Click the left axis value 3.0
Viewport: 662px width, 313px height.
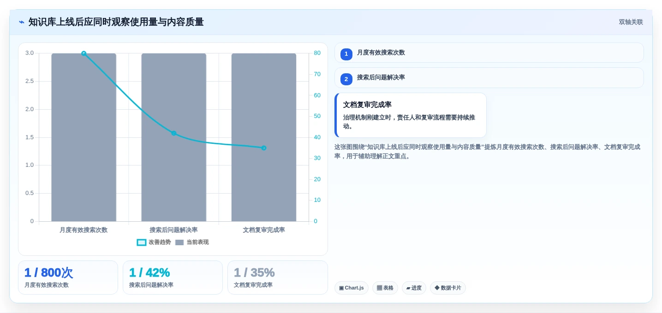(x=30, y=53)
